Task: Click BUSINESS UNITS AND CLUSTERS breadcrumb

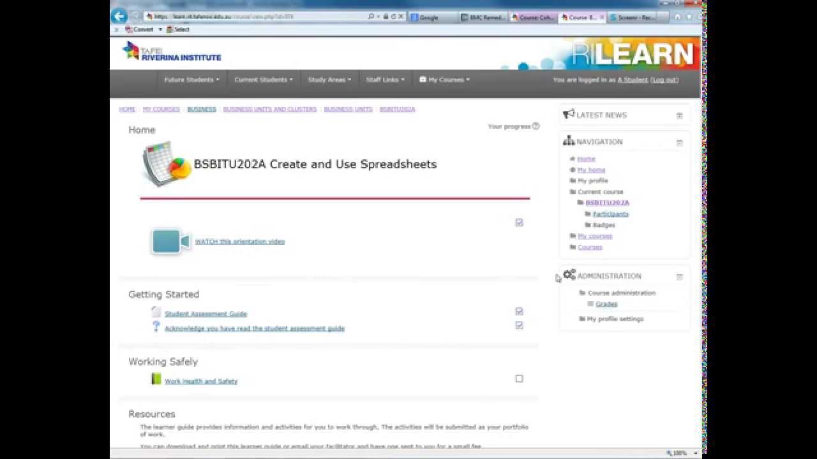Action: [270, 109]
